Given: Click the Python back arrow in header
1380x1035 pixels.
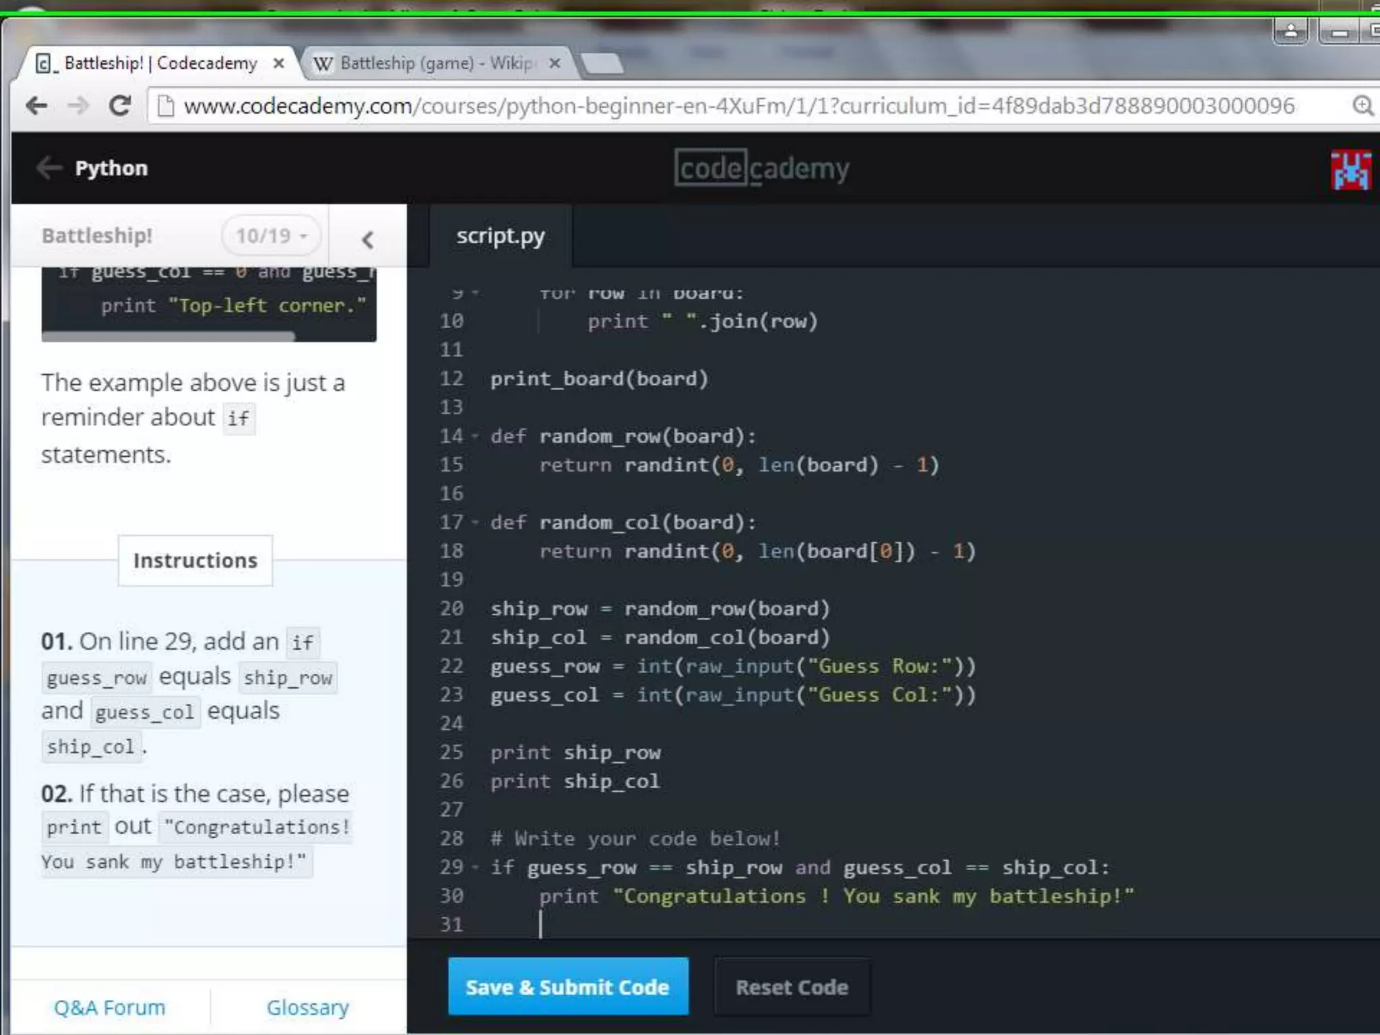Looking at the screenshot, I should 49,168.
